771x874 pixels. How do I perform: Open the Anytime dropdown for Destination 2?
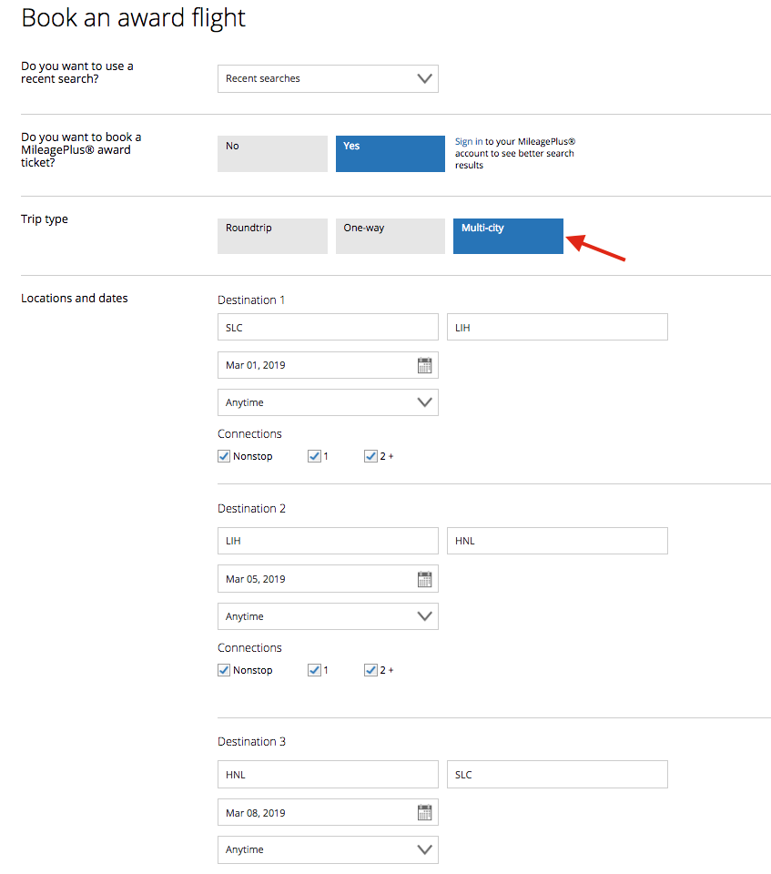coord(327,615)
